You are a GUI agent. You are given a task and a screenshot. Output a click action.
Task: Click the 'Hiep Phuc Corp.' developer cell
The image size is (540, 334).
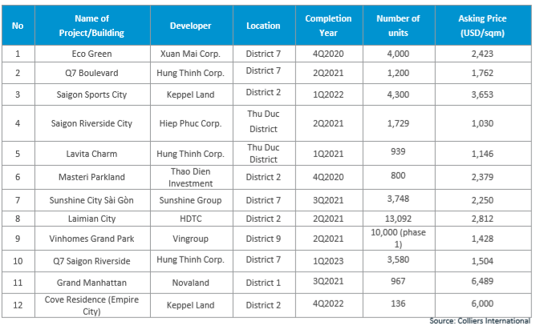(192, 123)
